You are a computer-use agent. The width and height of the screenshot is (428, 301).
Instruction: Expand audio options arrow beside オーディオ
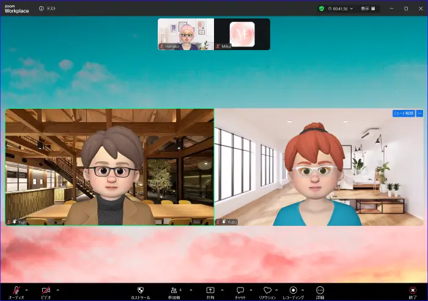click(28, 290)
